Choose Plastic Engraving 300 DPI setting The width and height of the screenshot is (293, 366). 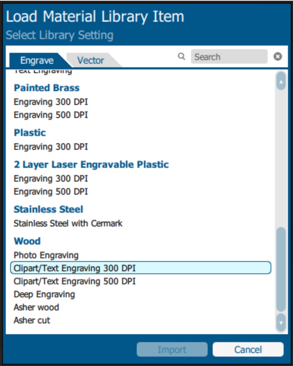(51, 147)
